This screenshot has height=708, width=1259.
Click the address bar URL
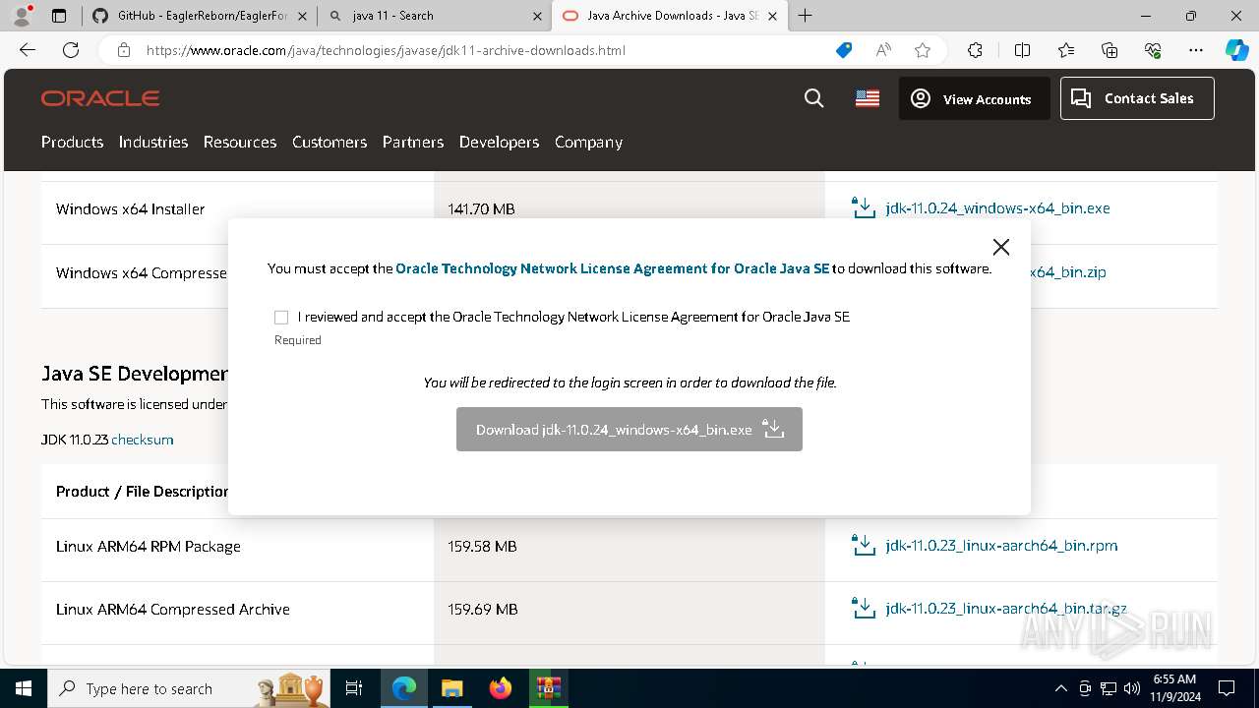[386, 50]
